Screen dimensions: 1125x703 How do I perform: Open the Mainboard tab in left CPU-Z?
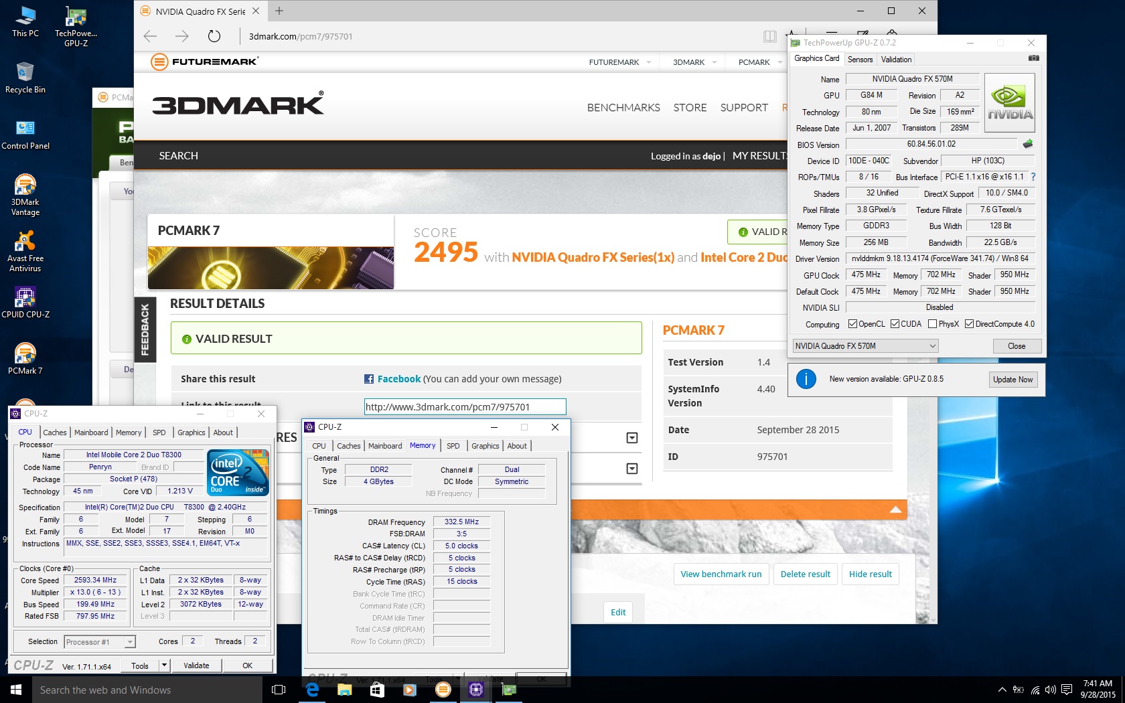[x=91, y=433]
